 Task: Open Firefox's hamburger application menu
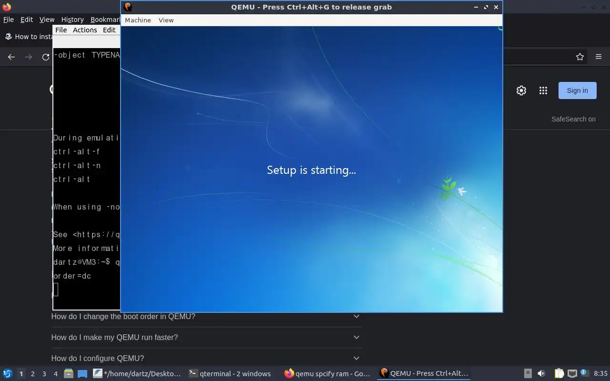[599, 57]
